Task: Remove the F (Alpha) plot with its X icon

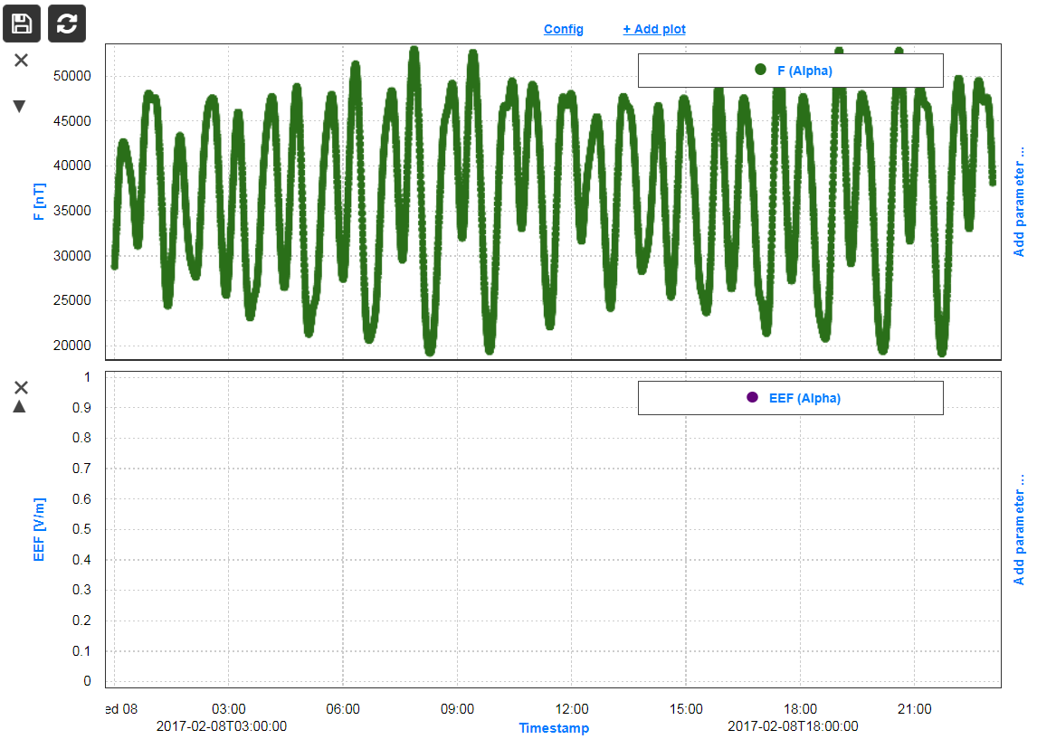Action: click(x=22, y=61)
